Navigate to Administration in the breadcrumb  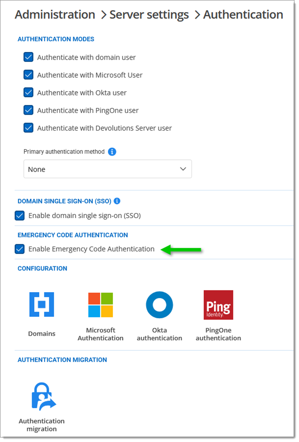55,14
